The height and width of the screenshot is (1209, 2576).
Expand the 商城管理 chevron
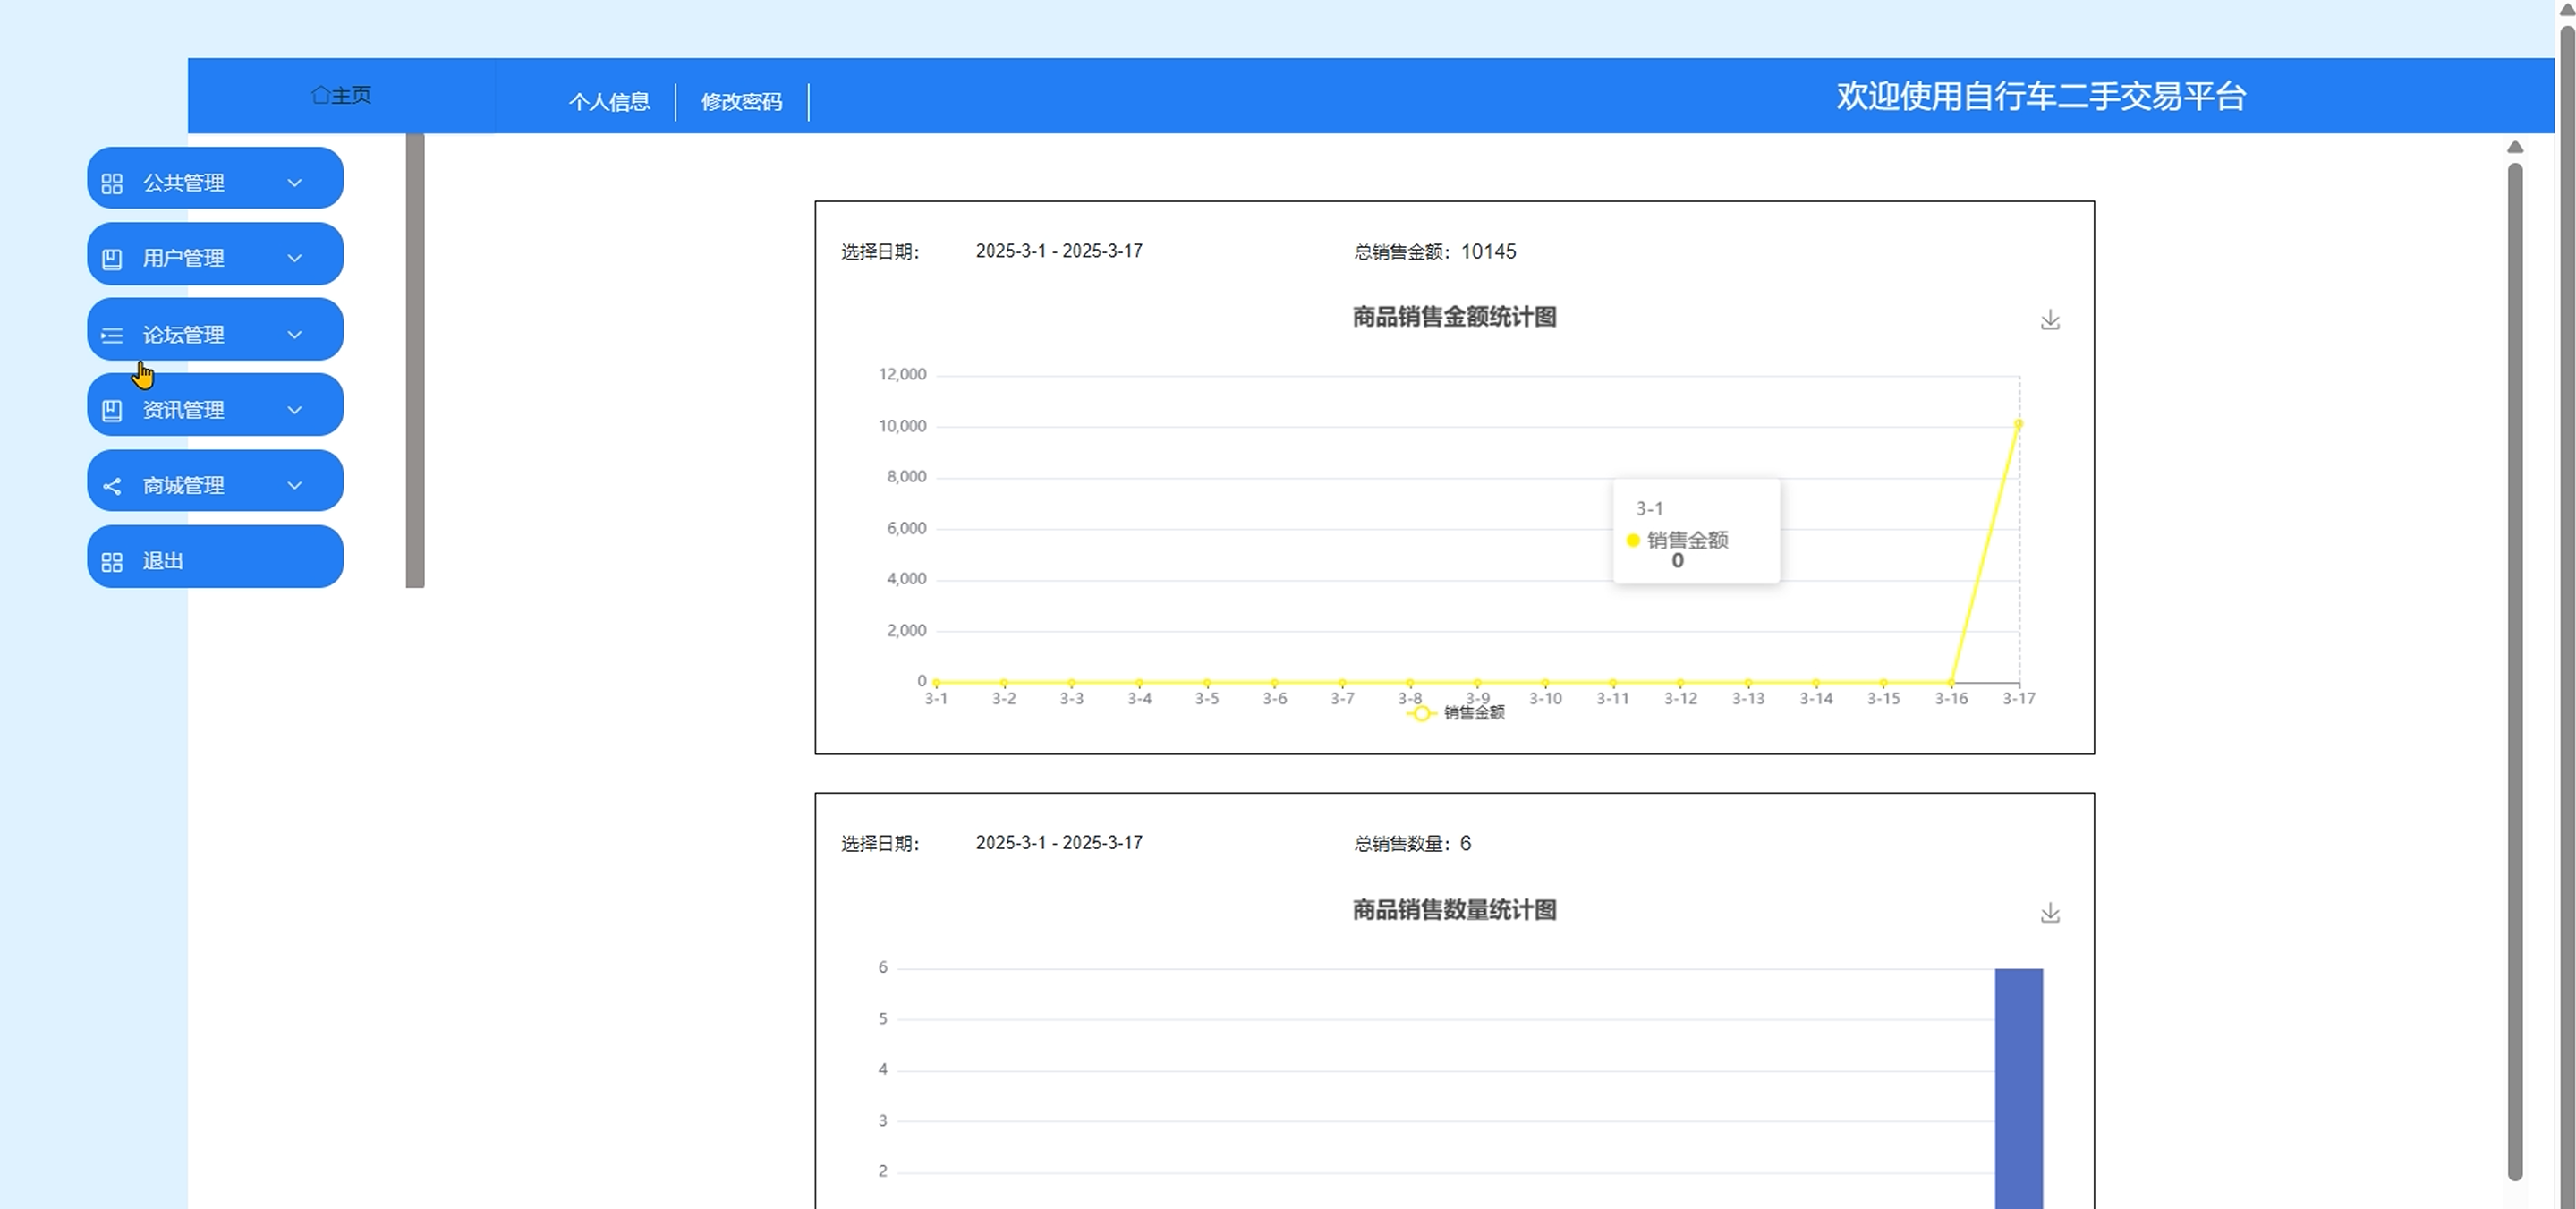(294, 485)
